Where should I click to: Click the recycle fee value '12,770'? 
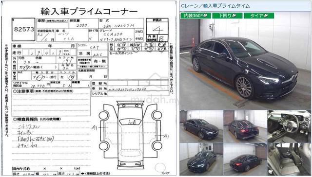38,86
